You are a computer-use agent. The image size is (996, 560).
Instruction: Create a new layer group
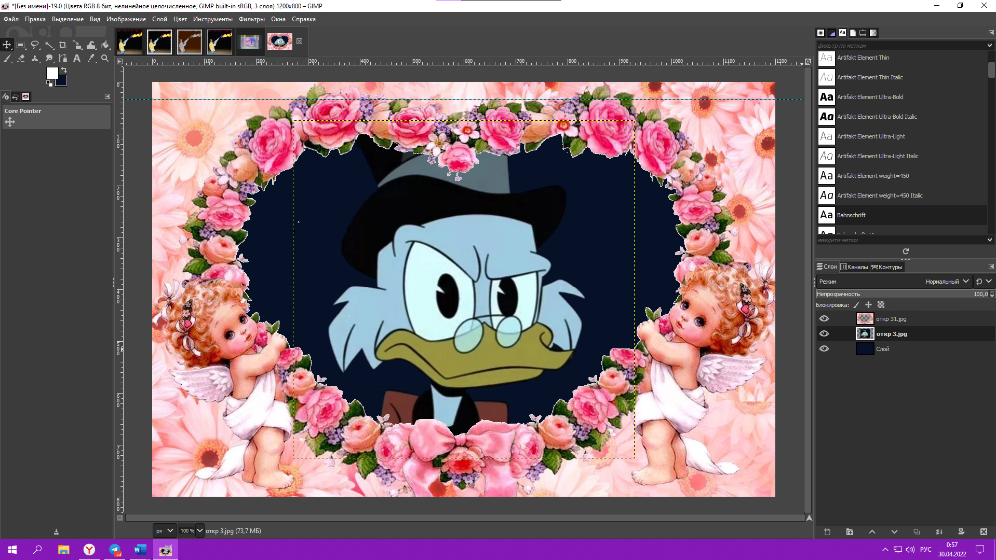pos(850,532)
